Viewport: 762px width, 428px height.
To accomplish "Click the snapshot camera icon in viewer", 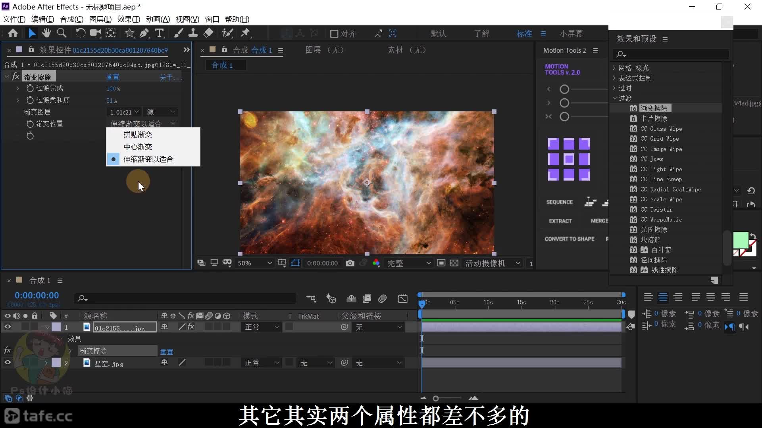I will (350, 263).
